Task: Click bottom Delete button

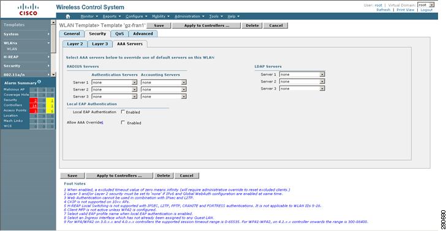Action: click(x=164, y=175)
